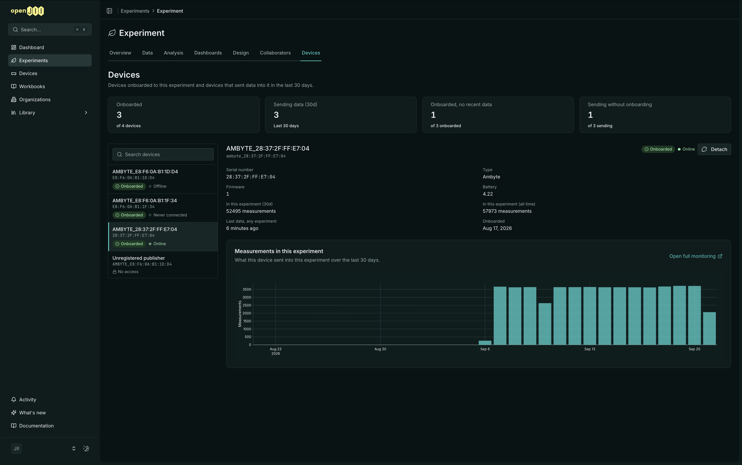This screenshot has width=742, height=465.
Task: Click the Sending without onboarding card
Action: pos(655,115)
